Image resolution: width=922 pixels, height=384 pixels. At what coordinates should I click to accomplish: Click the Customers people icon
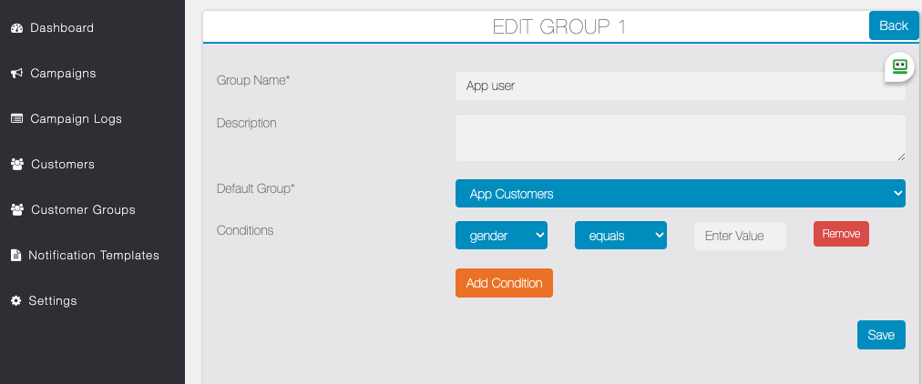point(17,165)
